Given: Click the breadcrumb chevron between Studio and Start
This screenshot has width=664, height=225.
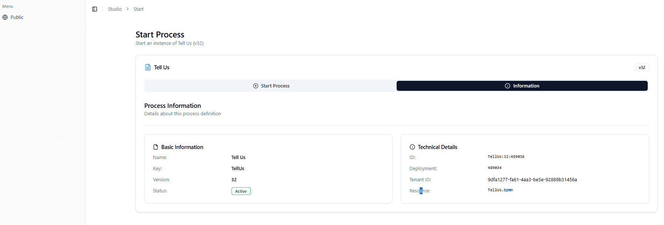Looking at the screenshot, I should 127,9.
